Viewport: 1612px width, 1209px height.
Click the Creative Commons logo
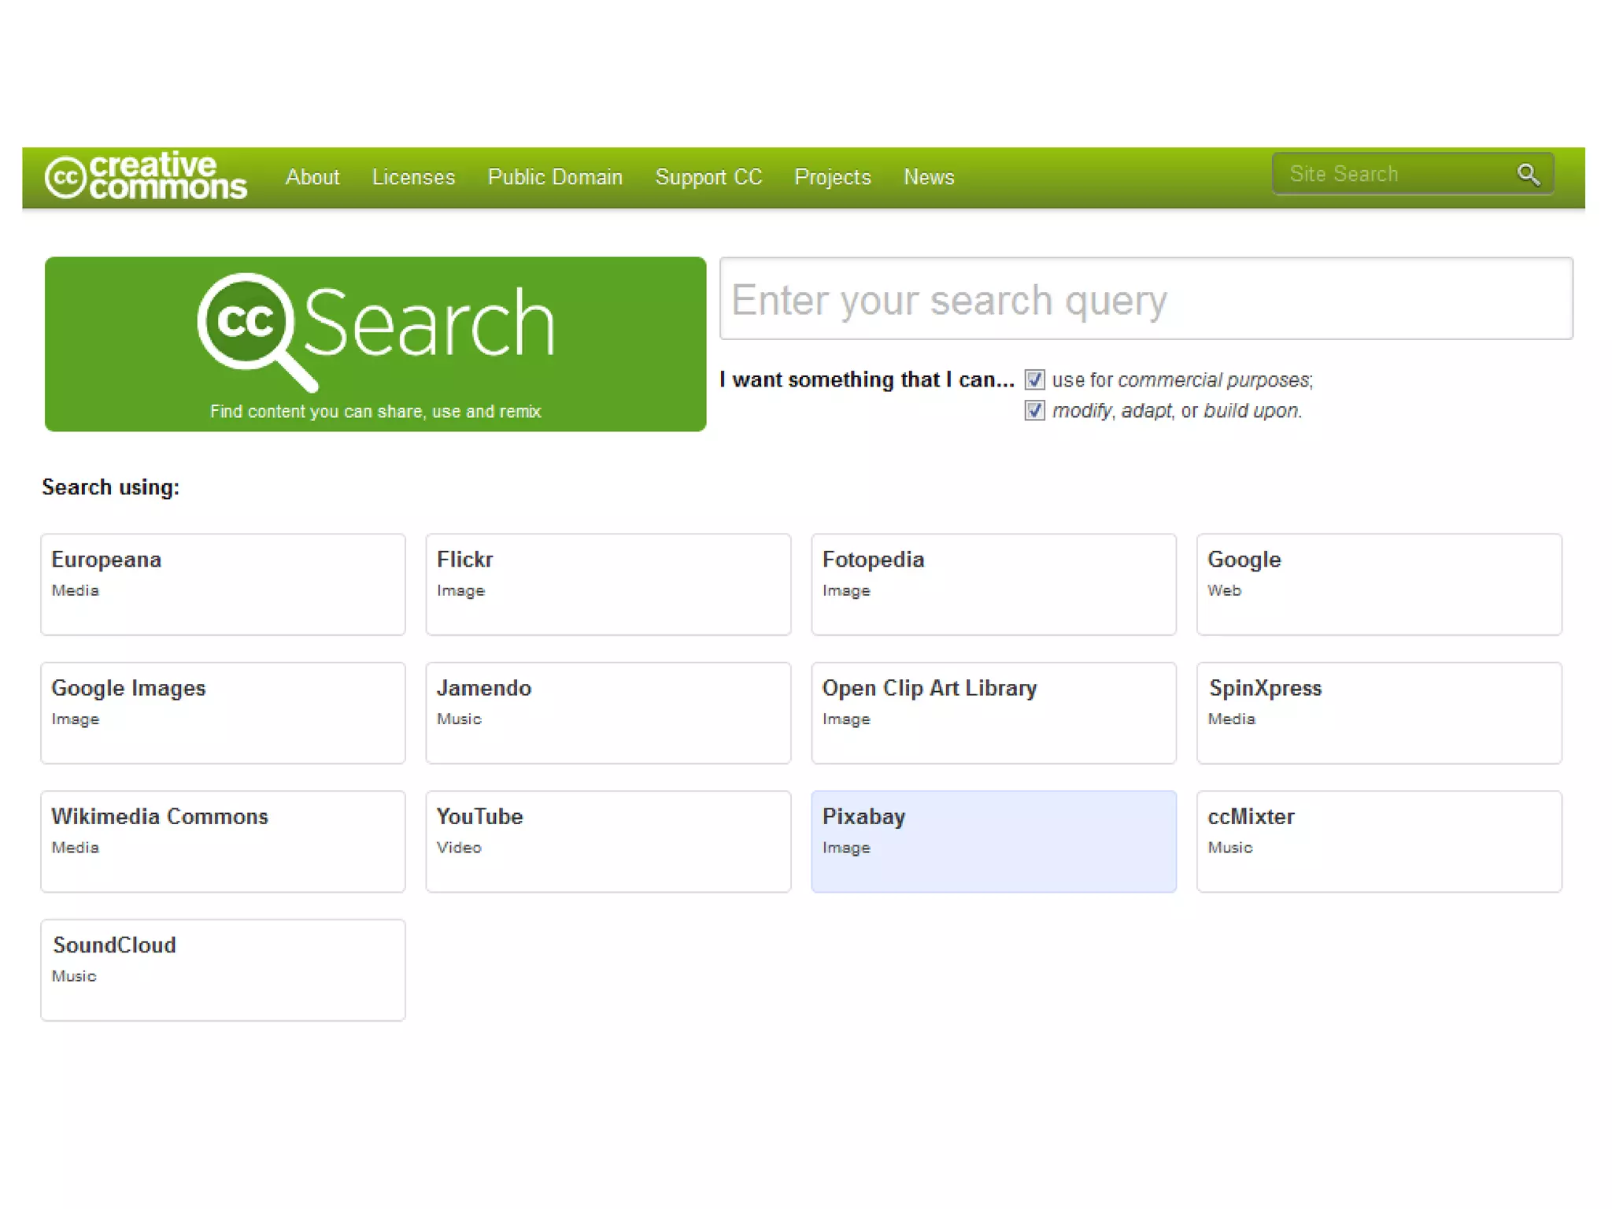[146, 176]
